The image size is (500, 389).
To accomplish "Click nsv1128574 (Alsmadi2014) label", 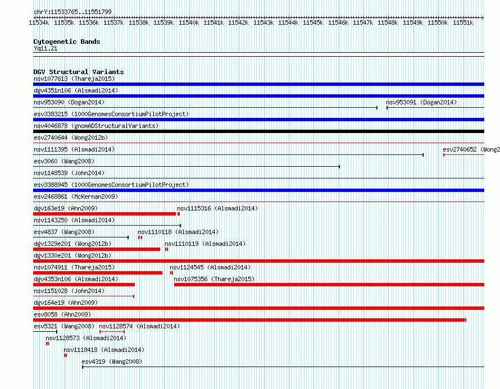I will coord(139,326).
